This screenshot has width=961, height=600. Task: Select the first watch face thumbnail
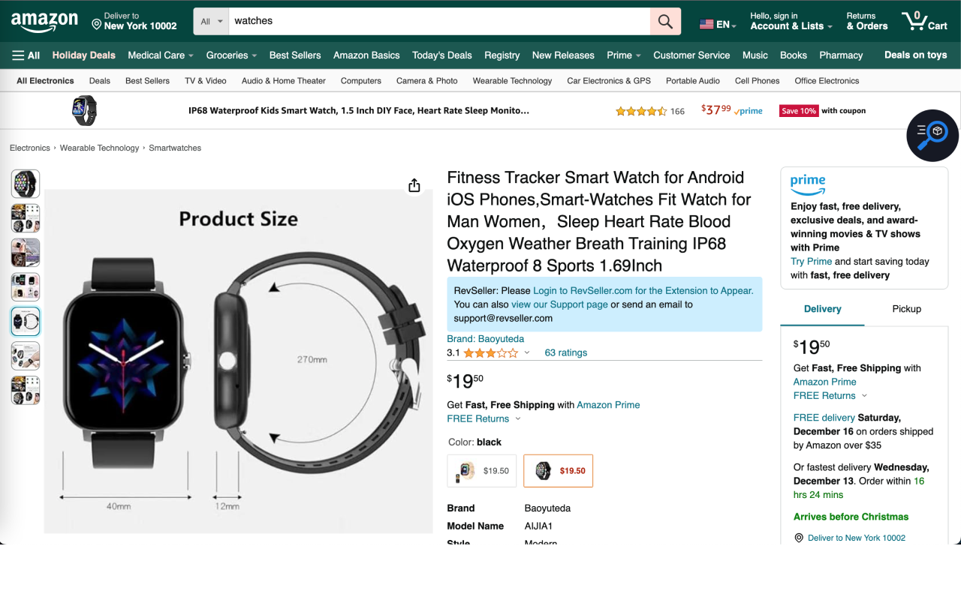[x=25, y=184]
